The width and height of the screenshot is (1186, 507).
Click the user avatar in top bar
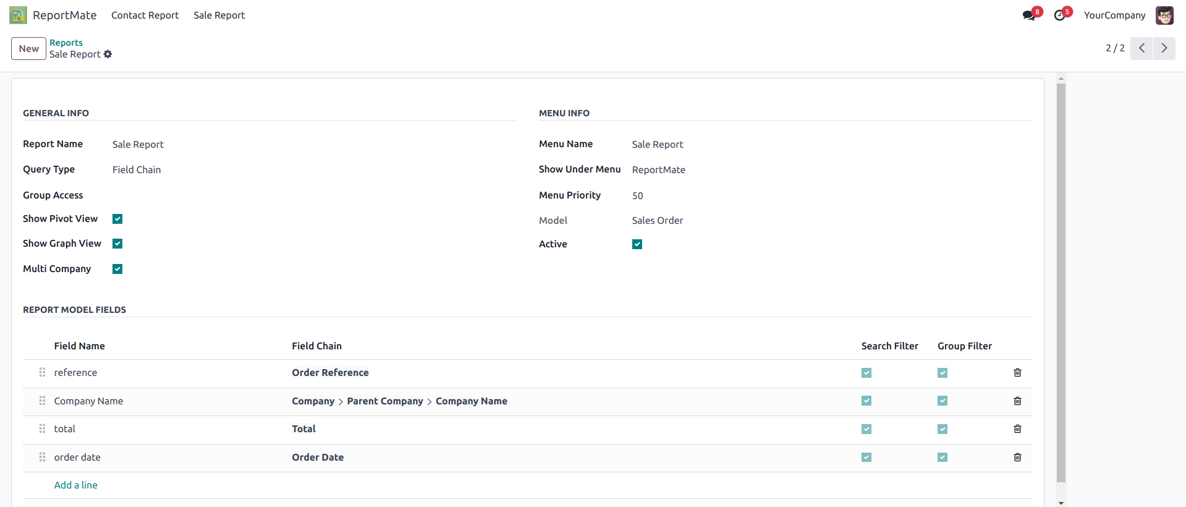tap(1164, 15)
